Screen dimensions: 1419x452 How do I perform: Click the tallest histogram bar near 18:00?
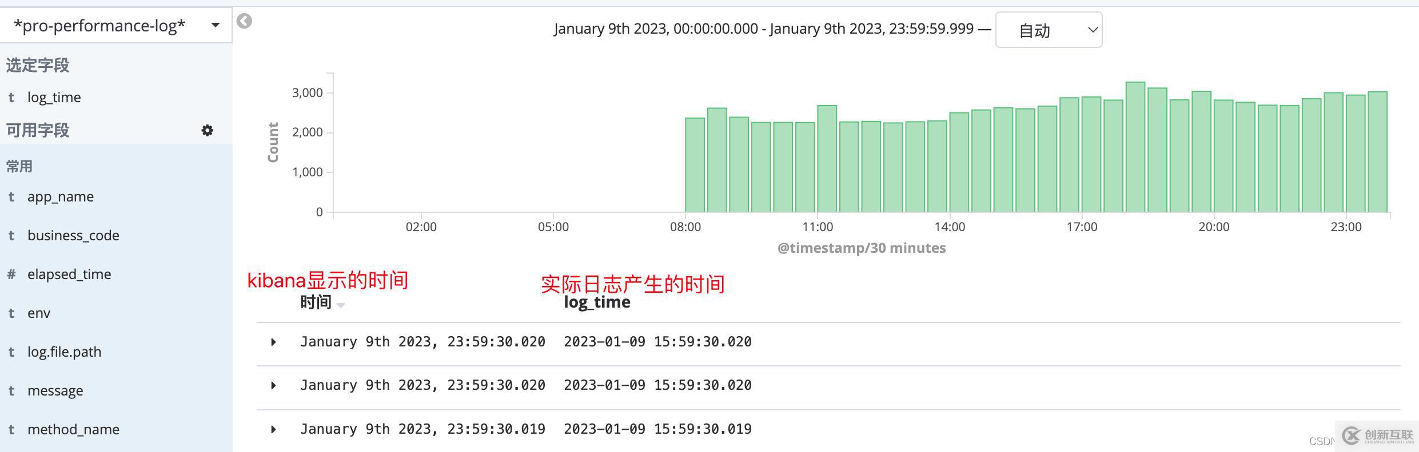coord(1135,147)
